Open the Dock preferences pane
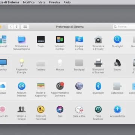Screen dimensions: 135x135 click(x=41, y=42)
